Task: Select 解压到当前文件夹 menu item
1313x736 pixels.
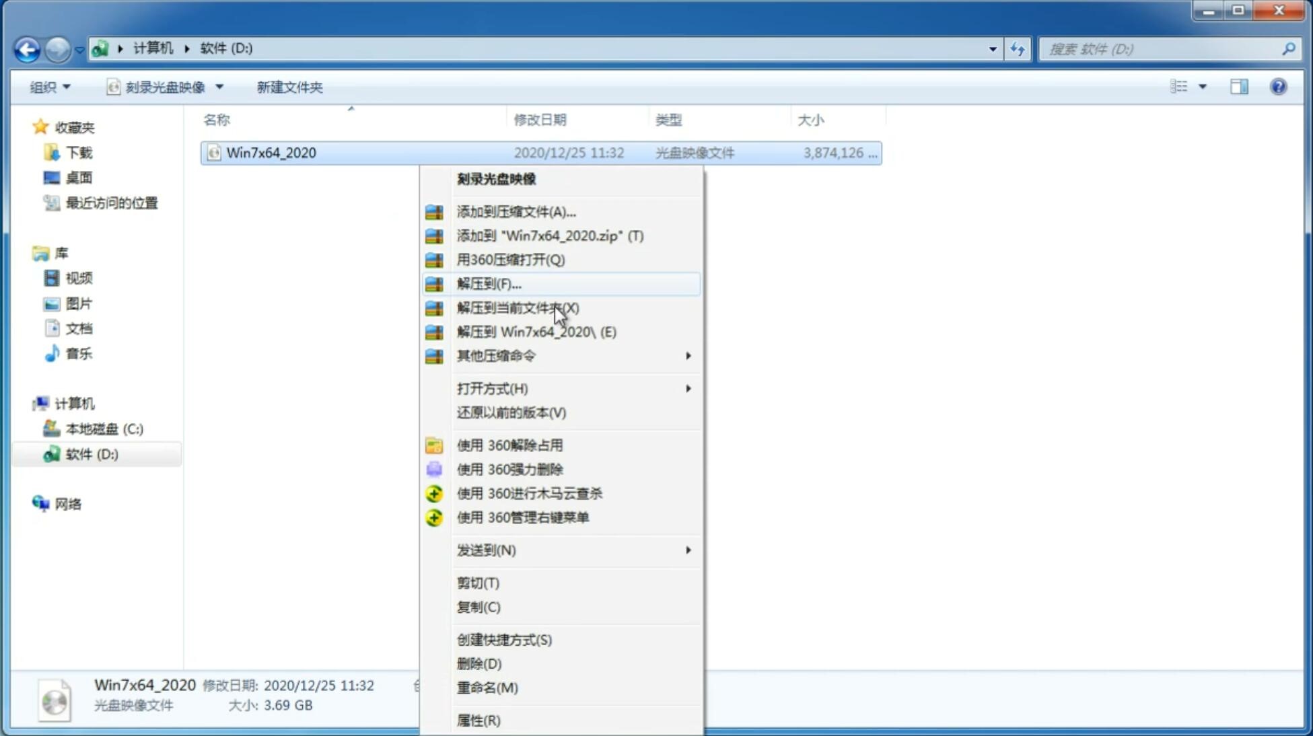Action: click(x=518, y=307)
